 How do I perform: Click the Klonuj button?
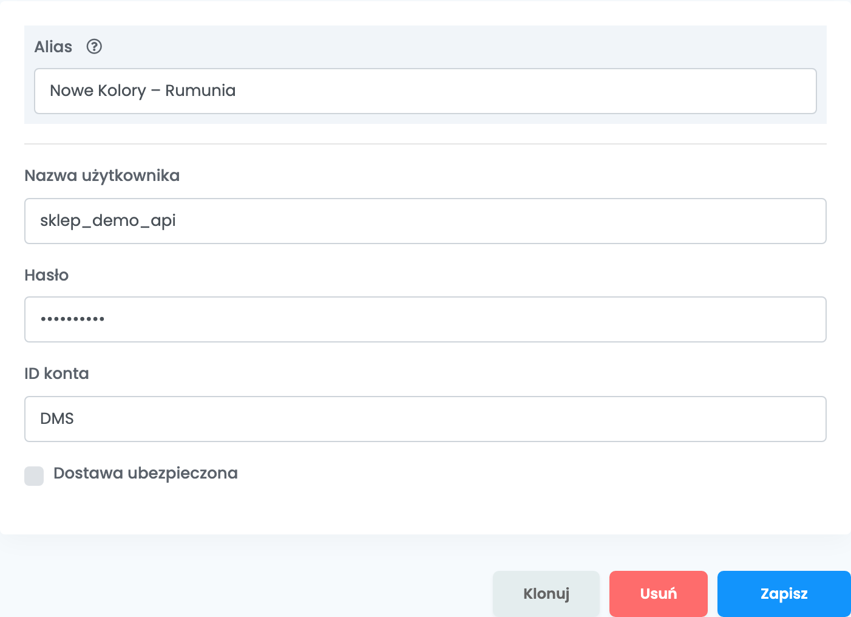point(546,594)
